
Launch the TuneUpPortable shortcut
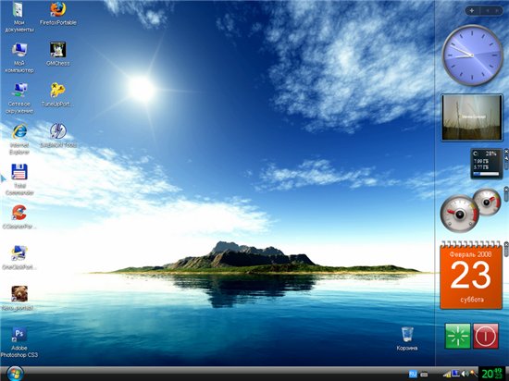pyautogui.click(x=58, y=94)
